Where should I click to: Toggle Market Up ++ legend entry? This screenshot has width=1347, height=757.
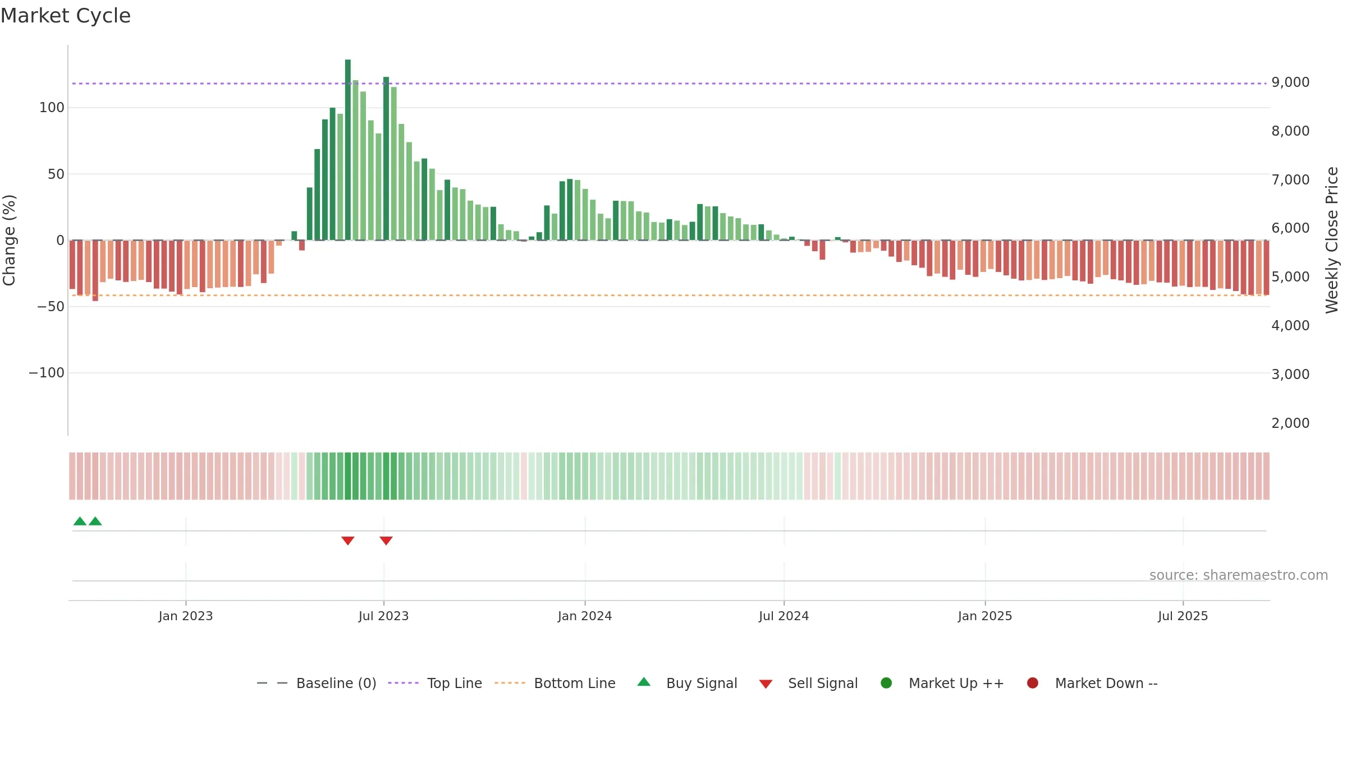[x=942, y=683]
